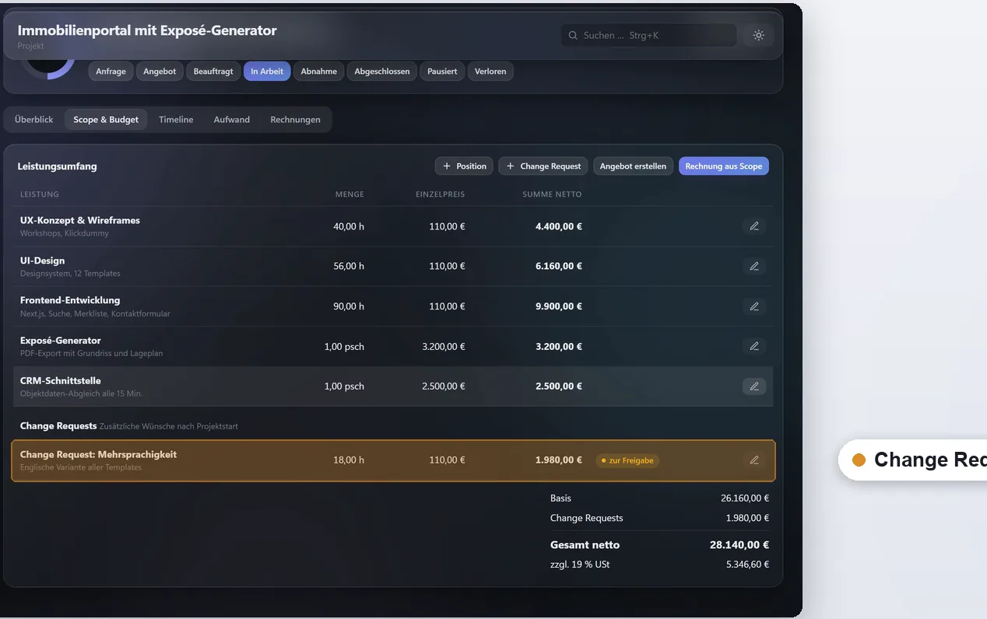
Task: Click the zur Freigabe status badge
Action: [x=627, y=460]
